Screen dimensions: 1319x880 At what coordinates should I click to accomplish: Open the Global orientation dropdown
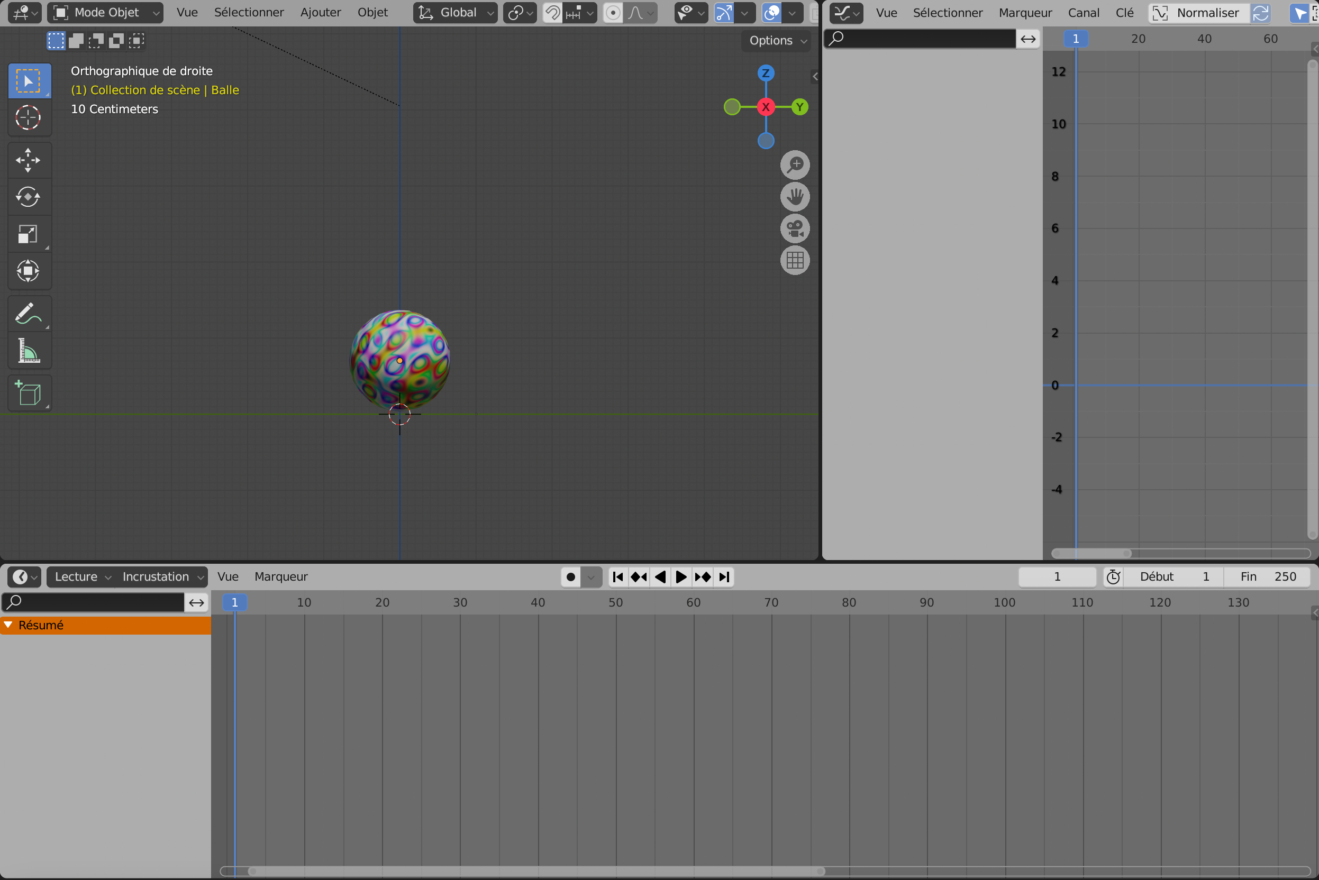click(456, 12)
